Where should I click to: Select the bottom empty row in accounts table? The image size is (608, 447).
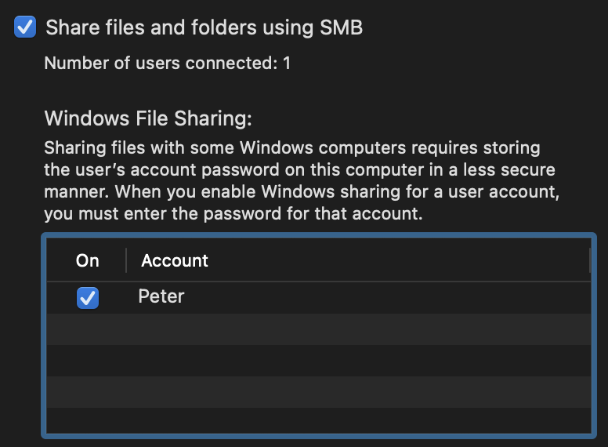[x=317, y=420]
